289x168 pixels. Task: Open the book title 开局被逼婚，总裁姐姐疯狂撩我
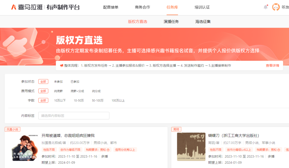(x=68, y=136)
